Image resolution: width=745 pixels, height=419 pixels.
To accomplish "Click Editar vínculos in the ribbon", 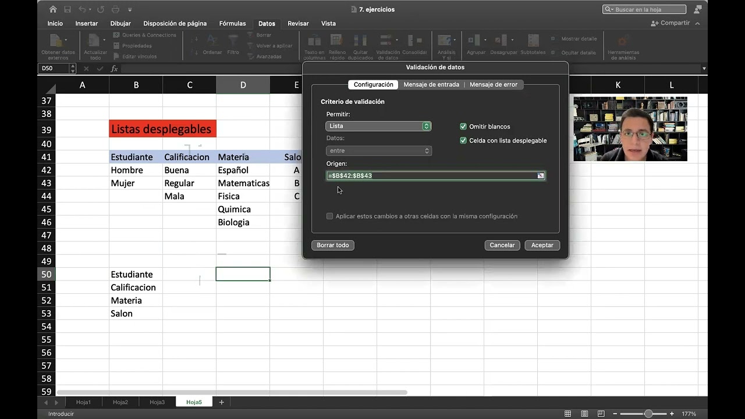I will click(x=134, y=56).
